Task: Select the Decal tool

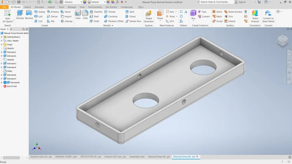Action: 65,12
